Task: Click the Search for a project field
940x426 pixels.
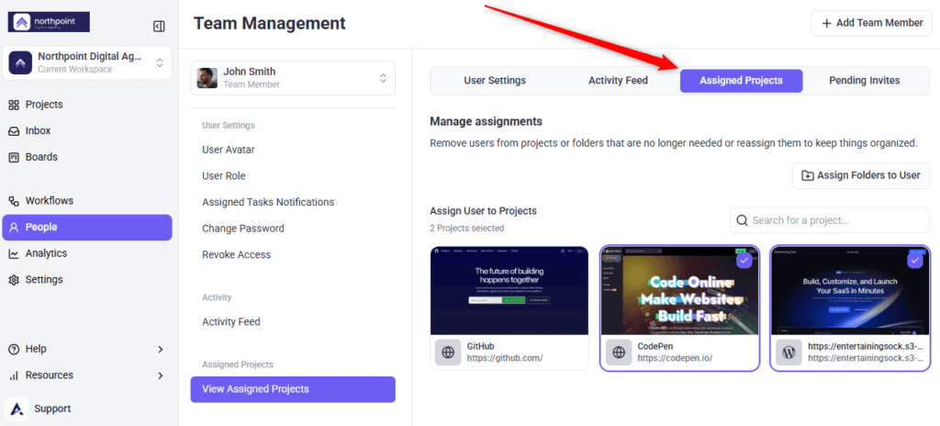Action: [830, 220]
